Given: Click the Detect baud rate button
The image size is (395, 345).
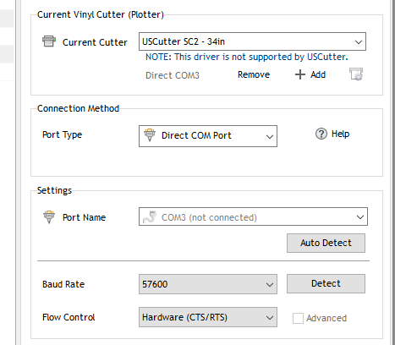Looking at the screenshot, I should pyautogui.click(x=326, y=283).
